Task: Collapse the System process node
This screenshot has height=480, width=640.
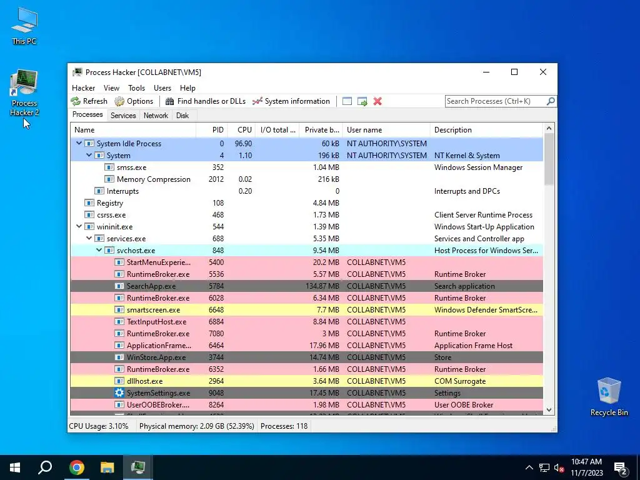Action: (89, 155)
